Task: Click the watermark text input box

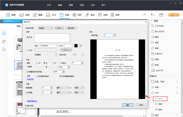Action: [x=53, y=38]
